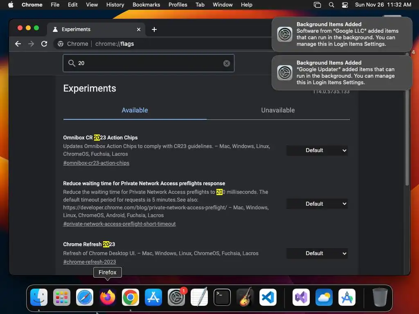419x314 pixels.
Task: Launch Firefox from the dock
Action: pyautogui.click(x=108, y=297)
